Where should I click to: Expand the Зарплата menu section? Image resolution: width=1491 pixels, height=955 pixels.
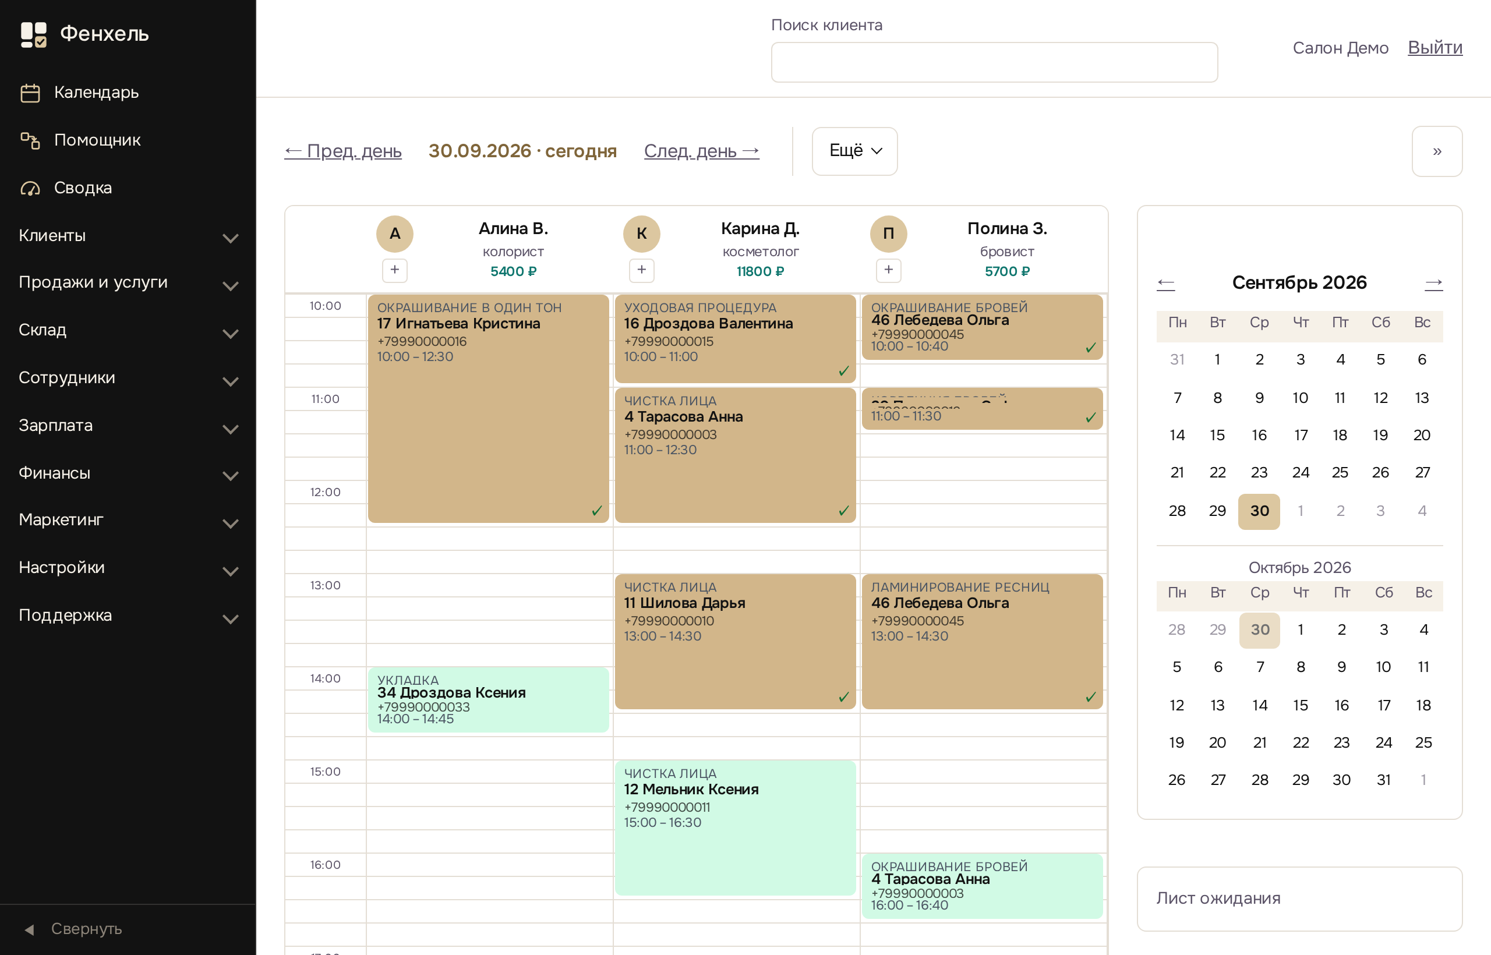pos(128,426)
